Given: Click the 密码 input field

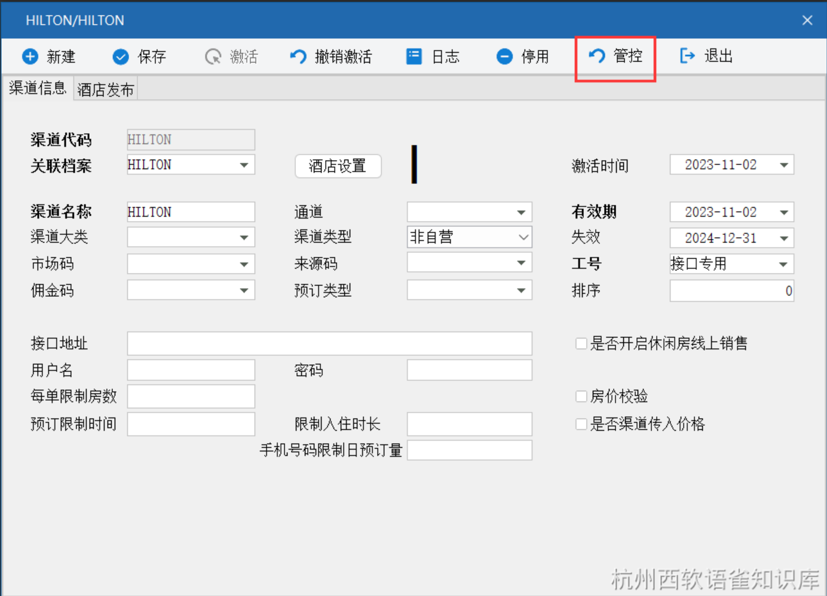Looking at the screenshot, I should pyautogui.click(x=470, y=370).
